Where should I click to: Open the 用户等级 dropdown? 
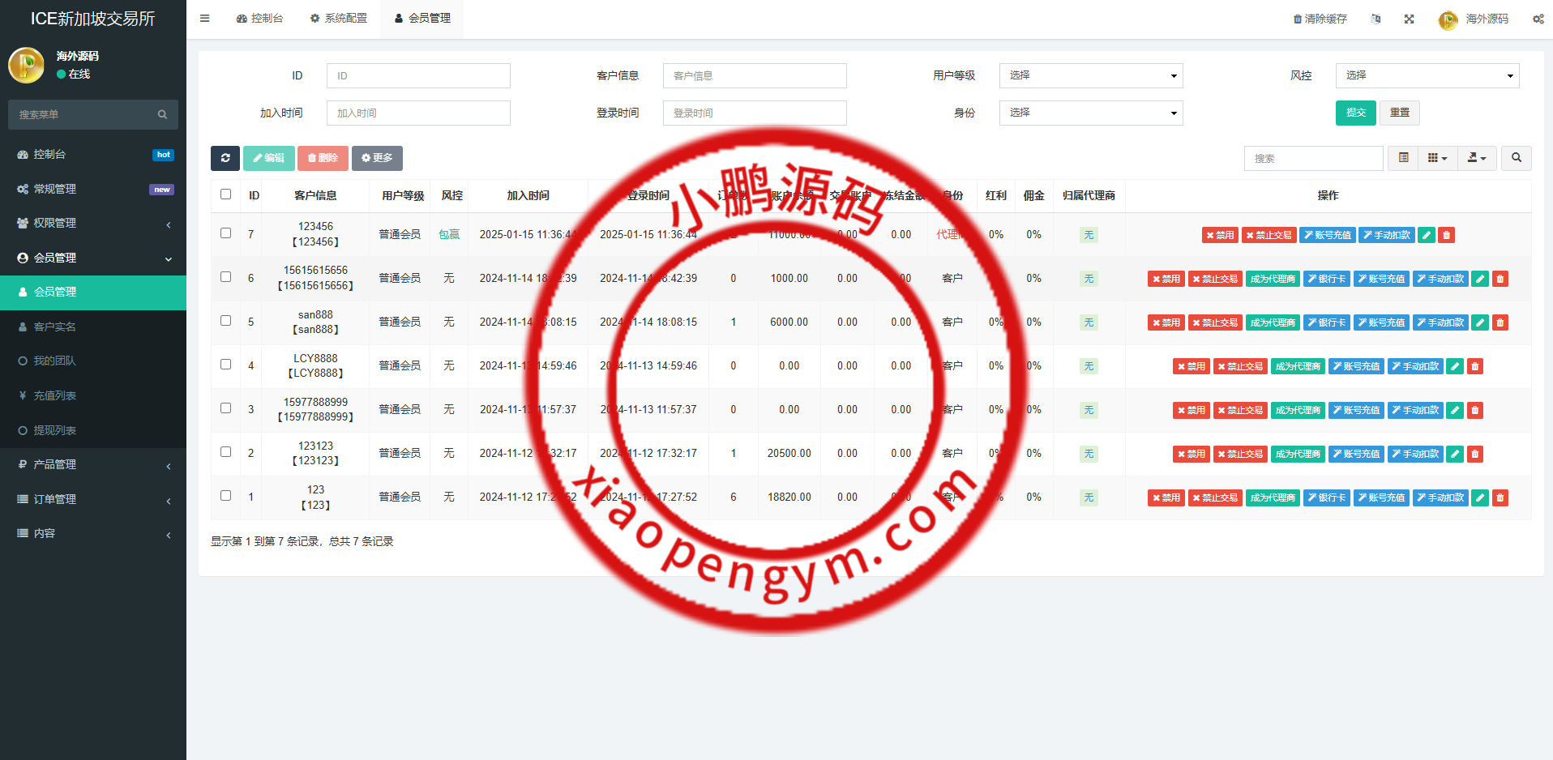point(1090,75)
